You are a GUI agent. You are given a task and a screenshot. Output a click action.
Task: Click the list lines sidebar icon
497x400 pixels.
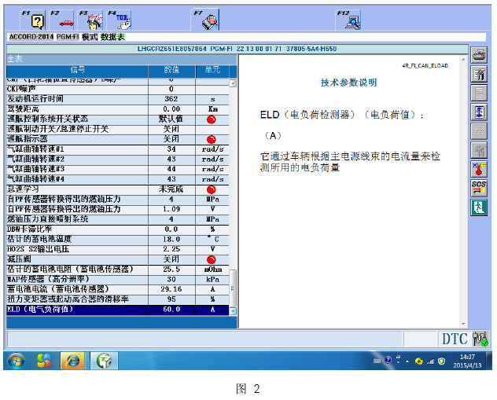pyautogui.click(x=479, y=94)
